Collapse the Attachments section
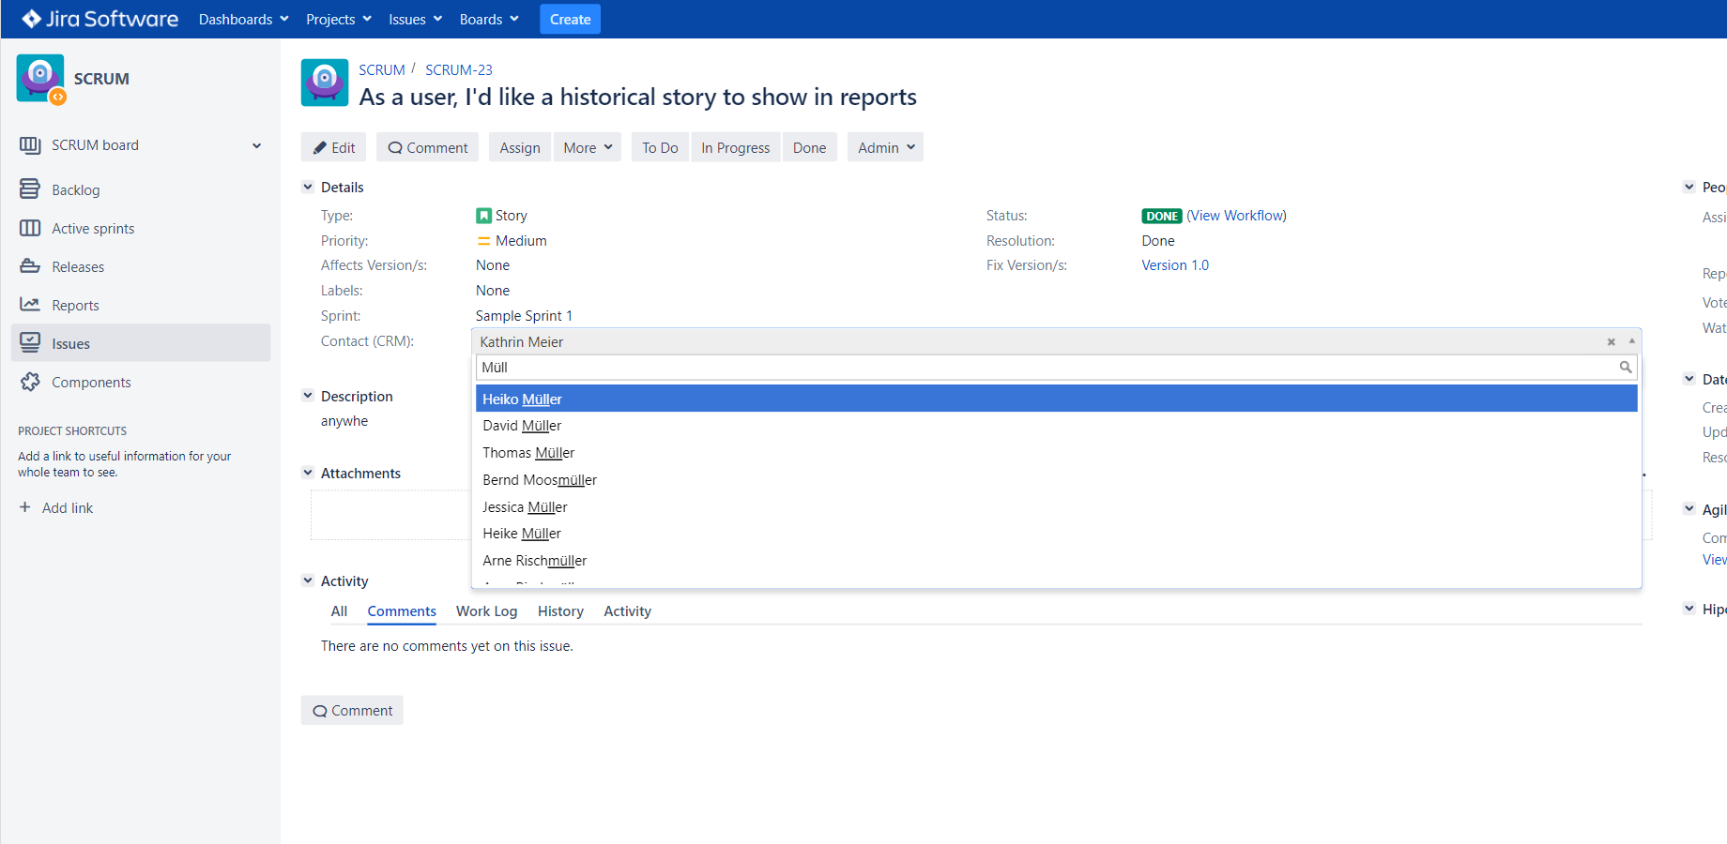Image resolution: width=1727 pixels, height=844 pixels. (308, 473)
